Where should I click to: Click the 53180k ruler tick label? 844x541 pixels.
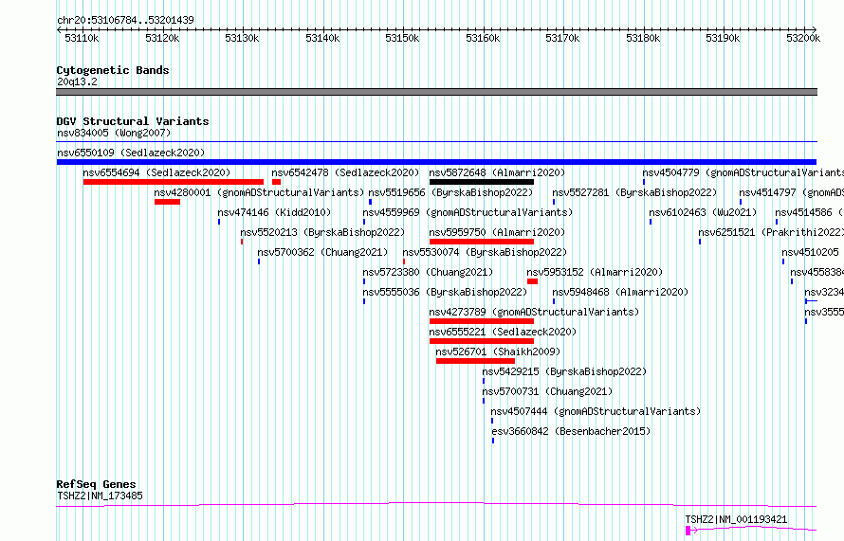[x=643, y=38]
